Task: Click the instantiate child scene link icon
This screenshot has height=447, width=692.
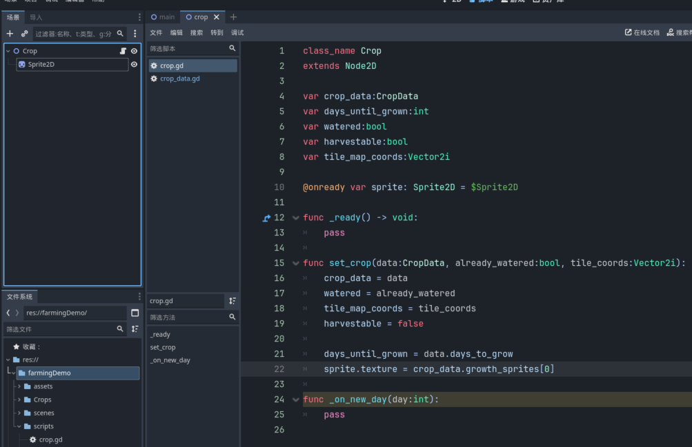Action: pos(24,33)
